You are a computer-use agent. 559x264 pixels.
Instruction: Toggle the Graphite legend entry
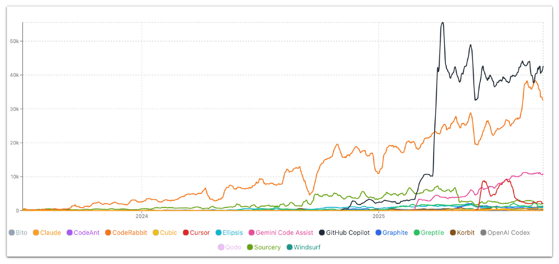pos(391,232)
